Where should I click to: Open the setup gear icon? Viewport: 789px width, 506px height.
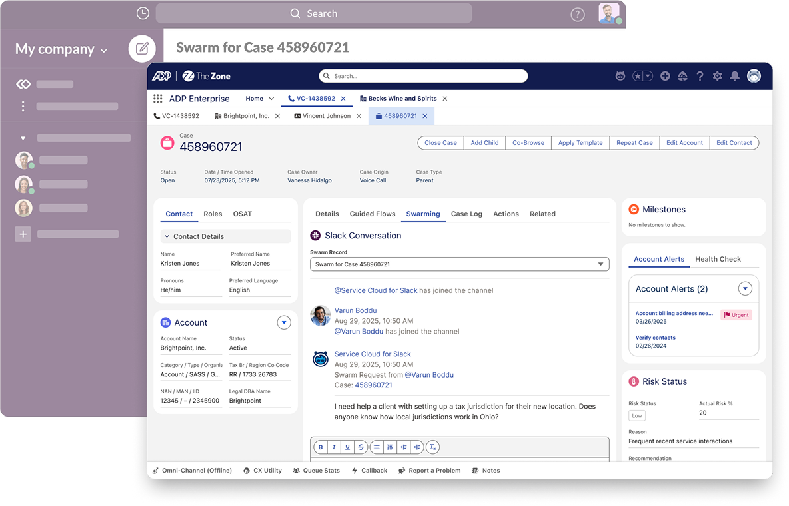coord(717,76)
